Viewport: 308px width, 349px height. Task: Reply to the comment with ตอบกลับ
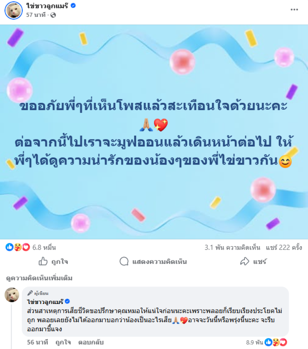pos(91,342)
